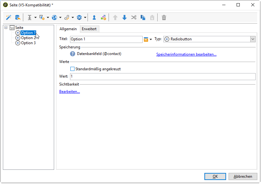Viewport: 263px width, 186px height.
Task: Click the copy documents icon
Action: click(143, 17)
